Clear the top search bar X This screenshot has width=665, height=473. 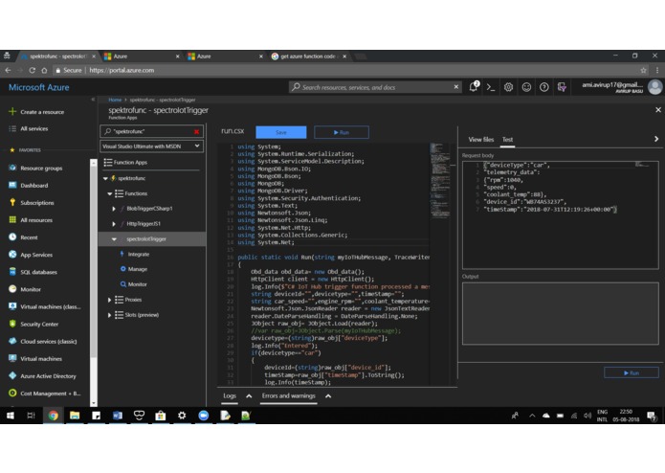point(455,87)
